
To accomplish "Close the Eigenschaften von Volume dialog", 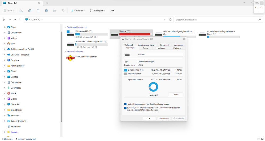I will point(184,39).
